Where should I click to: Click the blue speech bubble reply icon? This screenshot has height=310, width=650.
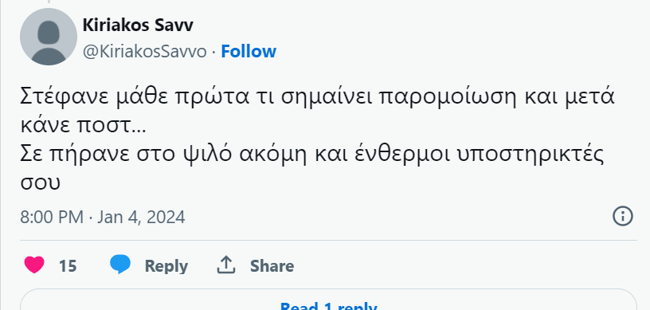click(x=120, y=265)
